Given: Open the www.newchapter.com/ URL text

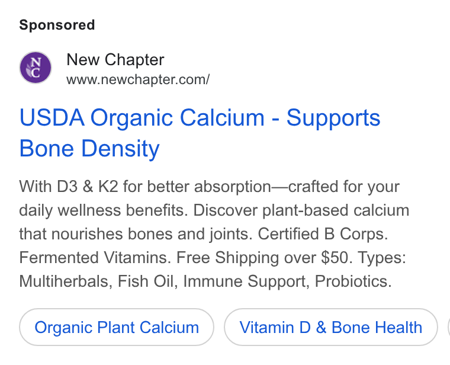Looking at the screenshot, I should [x=138, y=79].
